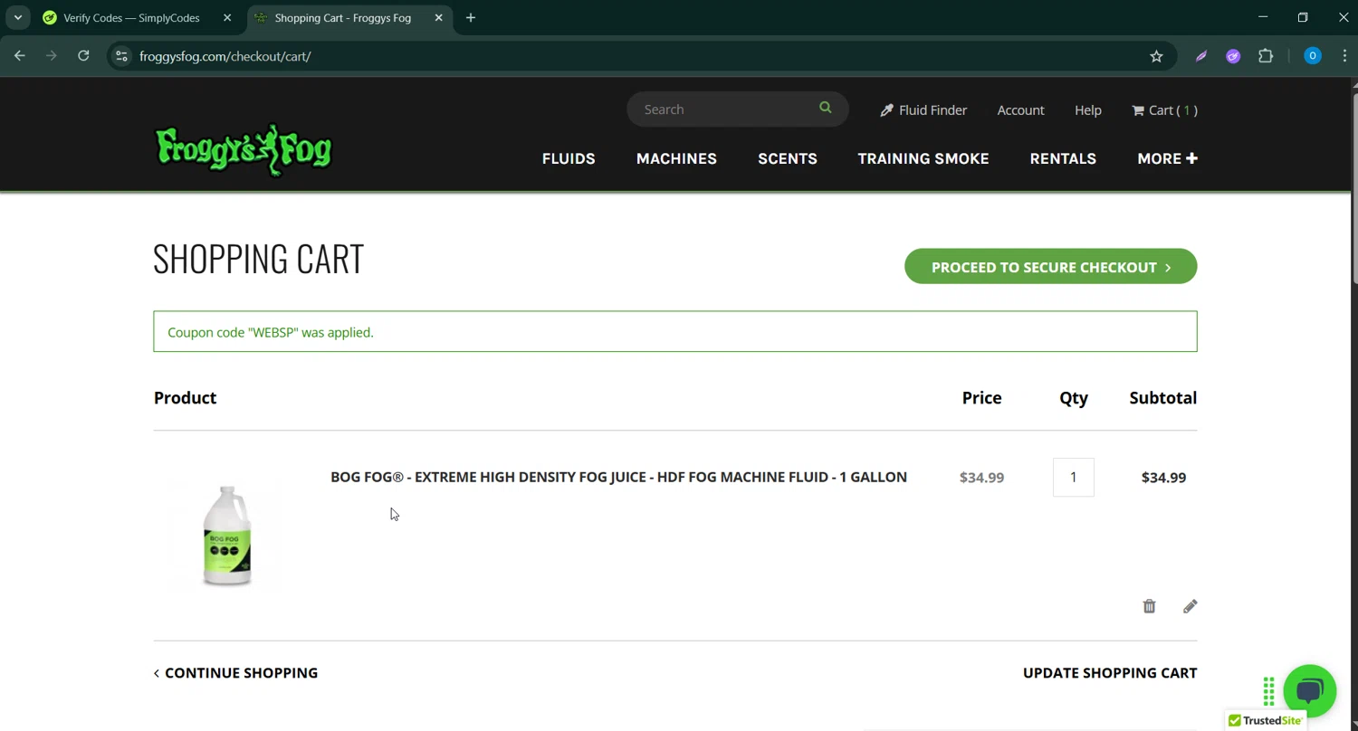Open the purple circle extension icon
The height and width of the screenshot is (731, 1358).
(1233, 56)
